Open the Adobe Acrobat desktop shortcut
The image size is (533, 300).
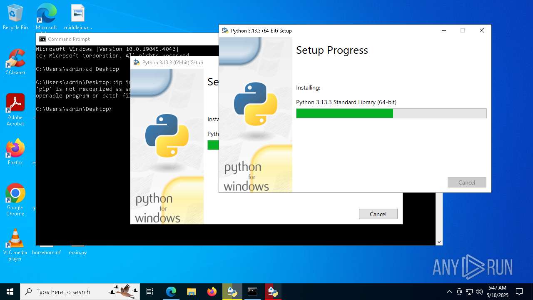pyautogui.click(x=15, y=110)
